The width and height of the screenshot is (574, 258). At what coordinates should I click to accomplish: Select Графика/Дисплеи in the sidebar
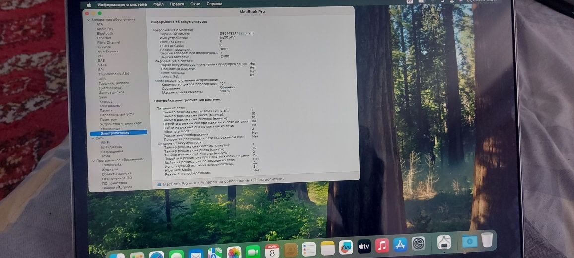coord(114,83)
